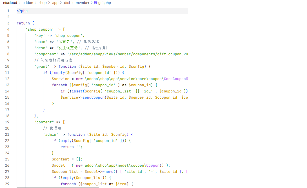
Task: Expand the member folder breadcrumb
Action: [83, 3]
